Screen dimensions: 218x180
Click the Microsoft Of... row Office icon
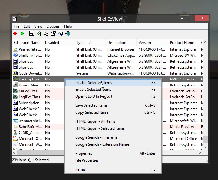click(16, 138)
